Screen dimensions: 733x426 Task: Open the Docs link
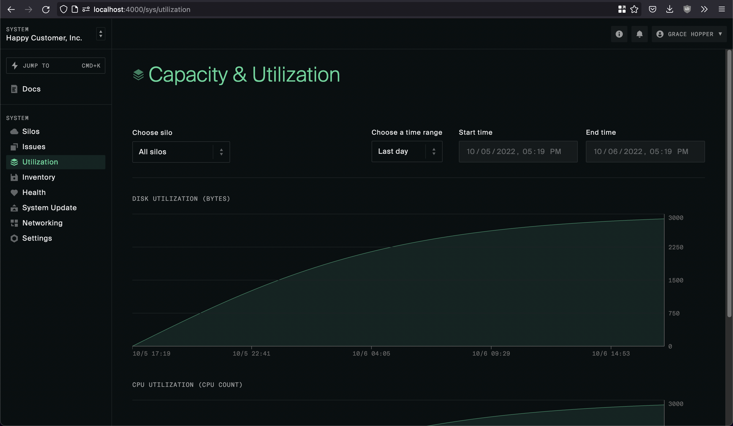[31, 89]
